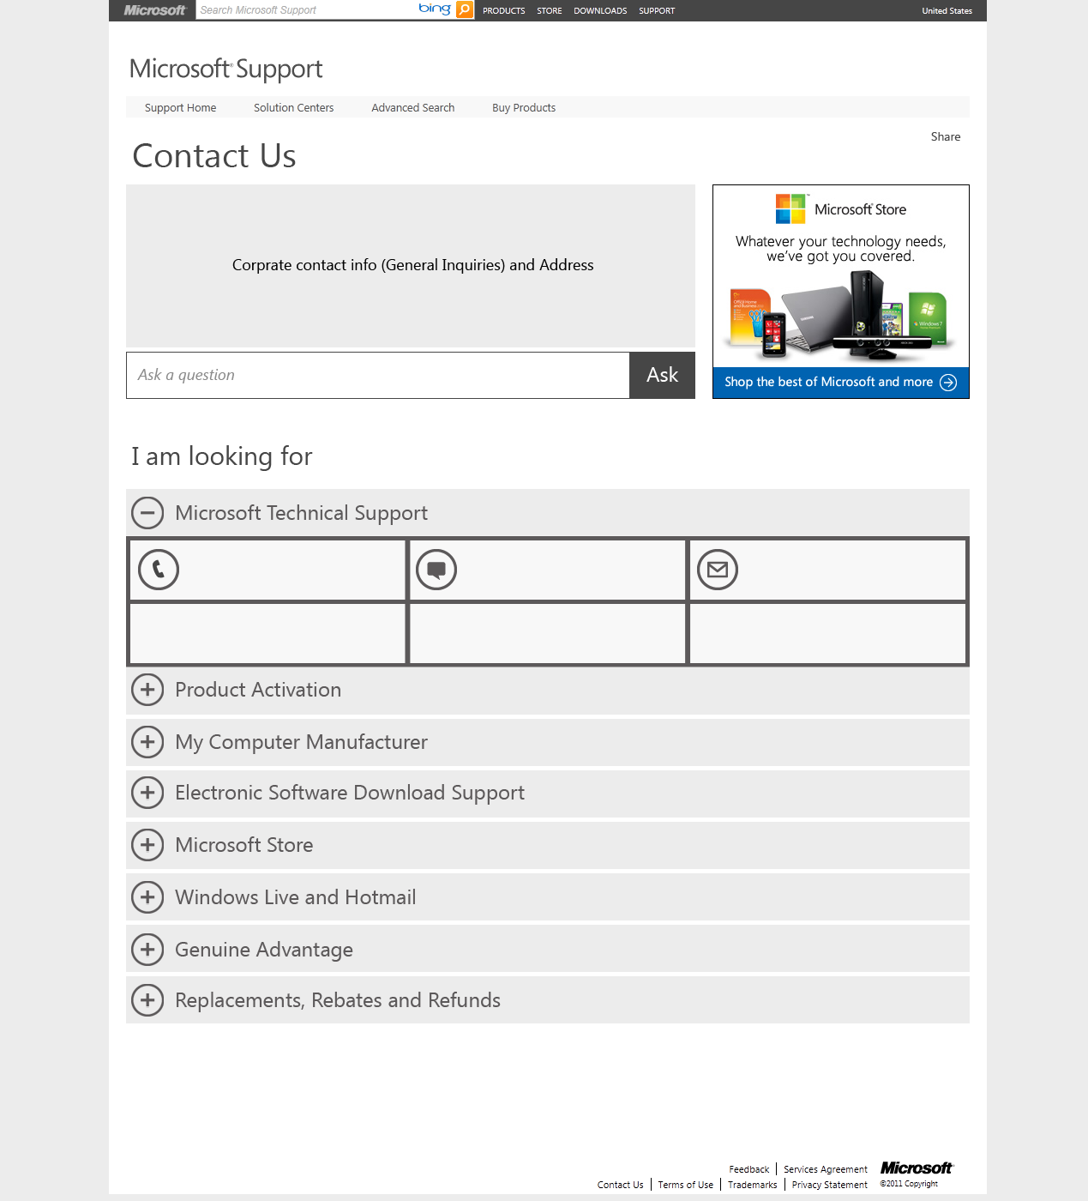Screen dimensions: 1088x1201
Task: Click Corporate contact info and Address text
Action: click(x=412, y=265)
